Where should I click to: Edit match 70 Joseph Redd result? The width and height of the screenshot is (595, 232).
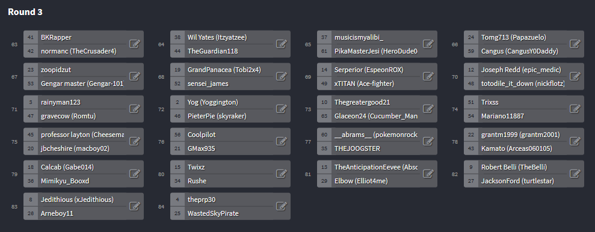575,76
